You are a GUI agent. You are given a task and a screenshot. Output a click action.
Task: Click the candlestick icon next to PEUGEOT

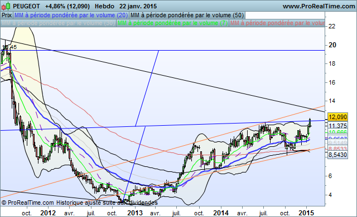point(6,6)
